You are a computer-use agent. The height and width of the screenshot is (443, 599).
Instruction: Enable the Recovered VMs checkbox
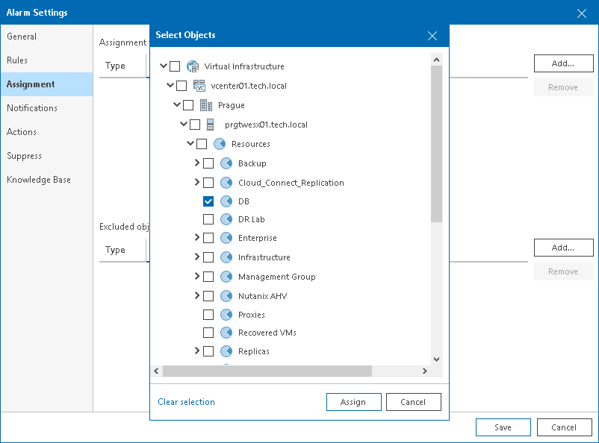pos(208,333)
